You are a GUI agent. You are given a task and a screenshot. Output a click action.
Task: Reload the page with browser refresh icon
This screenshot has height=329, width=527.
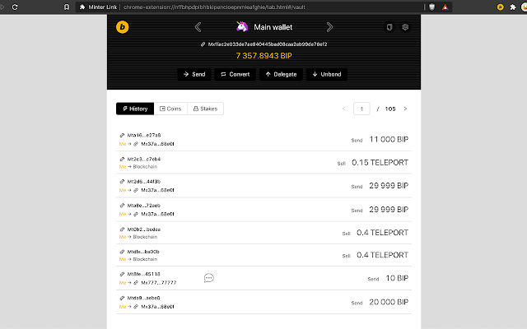pos(15,7)
